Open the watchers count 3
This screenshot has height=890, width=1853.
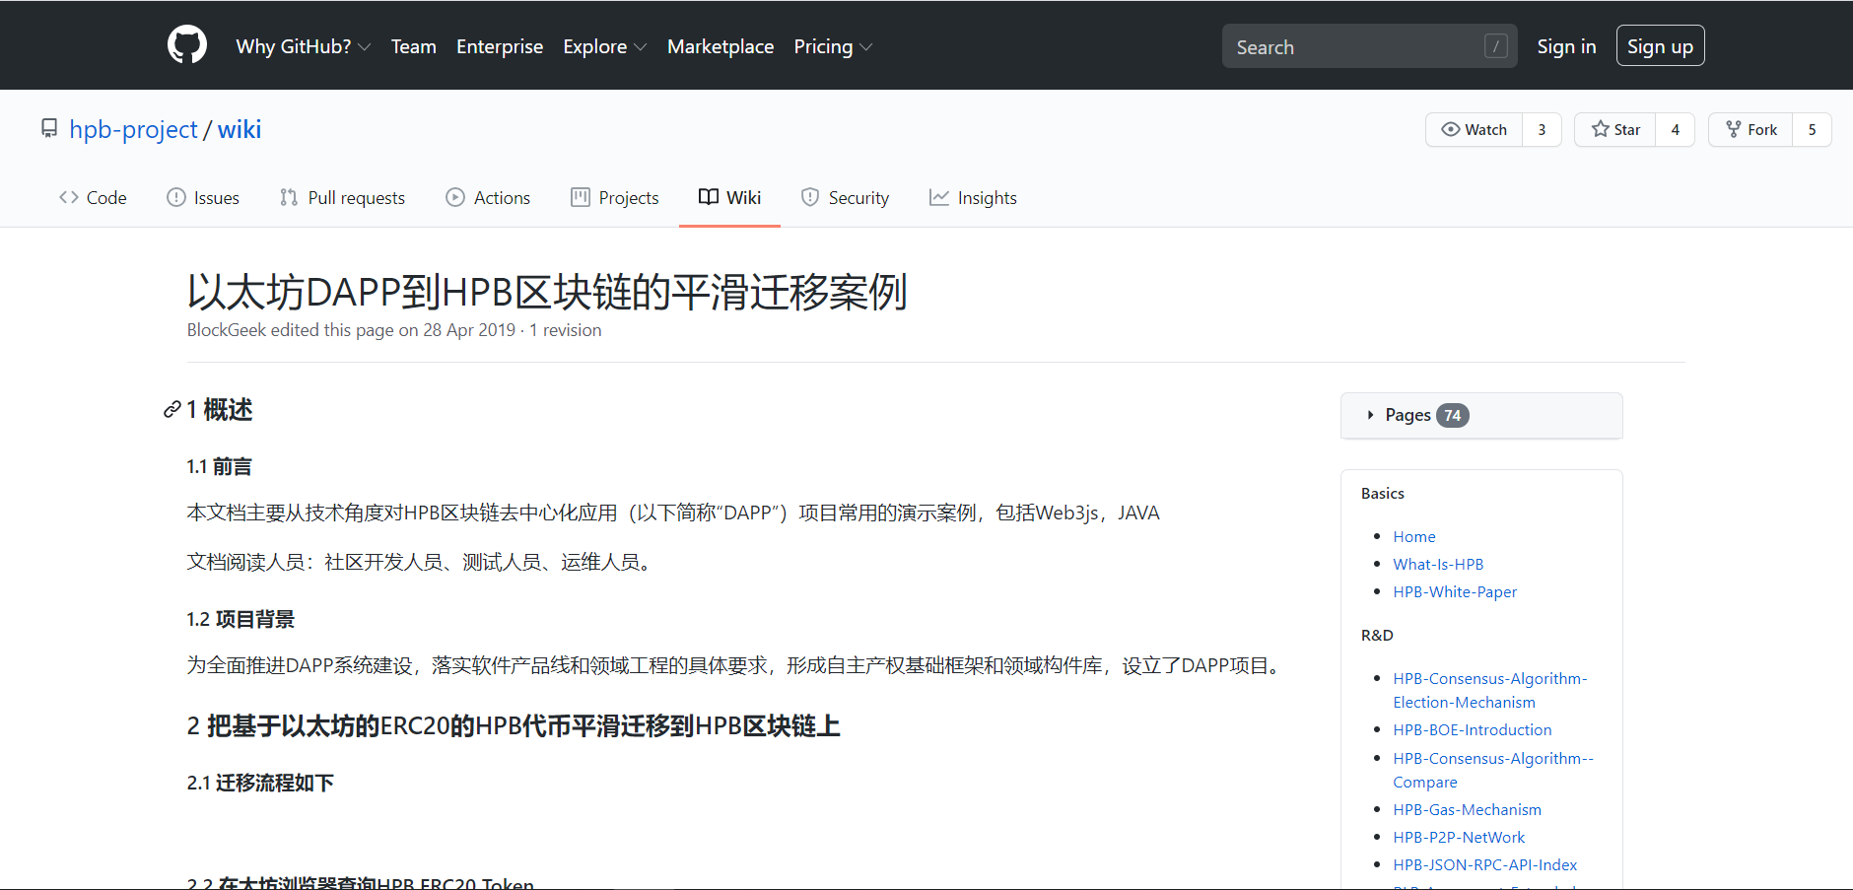point(1542,130)
